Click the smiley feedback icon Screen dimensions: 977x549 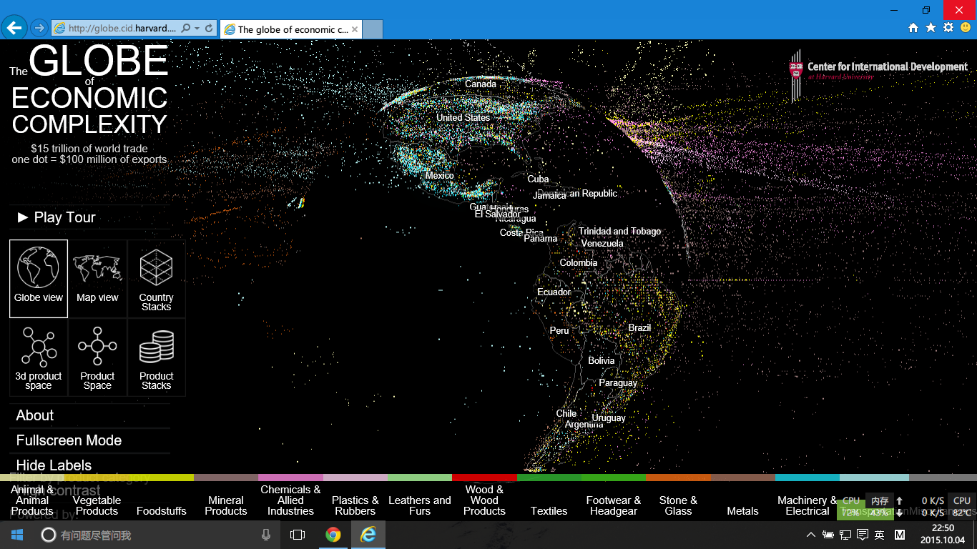pyautogui.click(x=966, y=28)
